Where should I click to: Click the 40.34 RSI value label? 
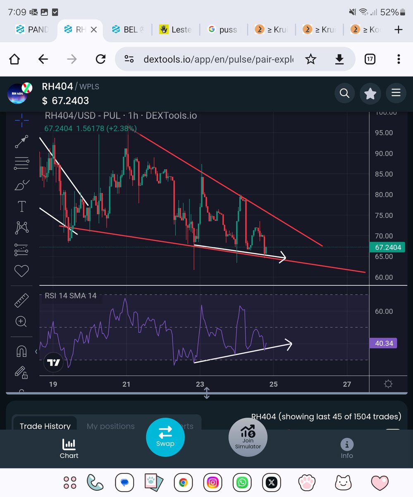pos(383,343)
